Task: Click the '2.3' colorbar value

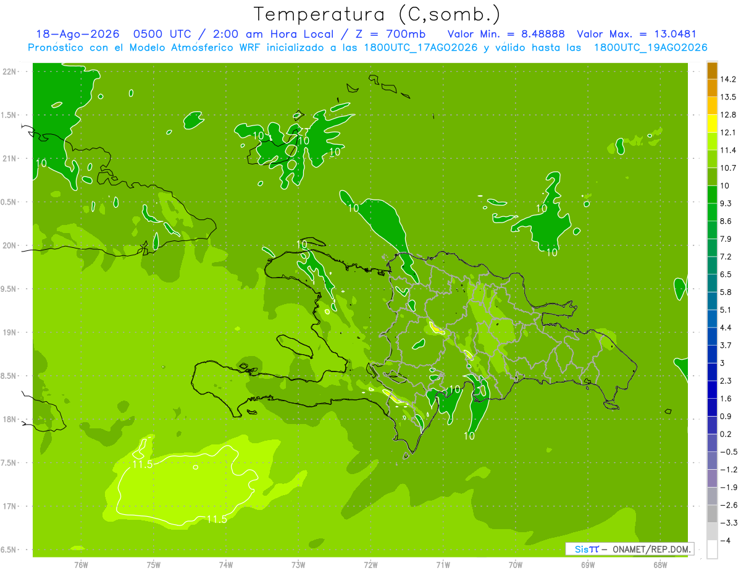Action: [726, 381]
